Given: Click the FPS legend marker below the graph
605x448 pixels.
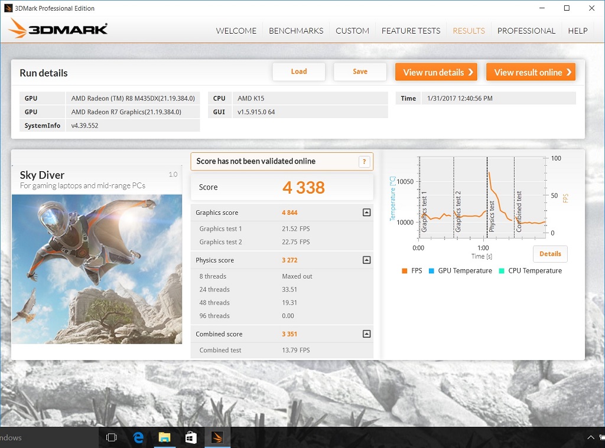Looking at the screenshot, I should coord(405,271).
